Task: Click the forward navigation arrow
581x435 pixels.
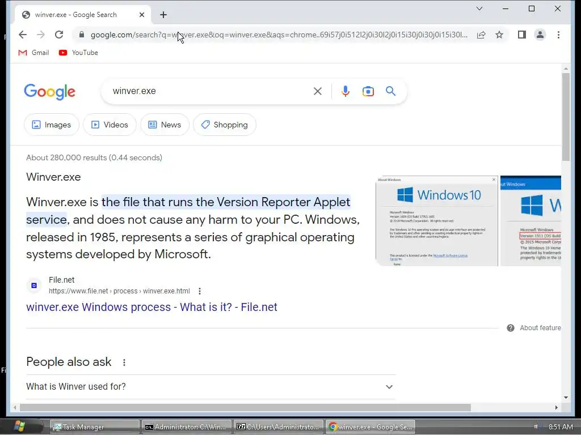Action: pyautogui.click(x=41, y=35)
